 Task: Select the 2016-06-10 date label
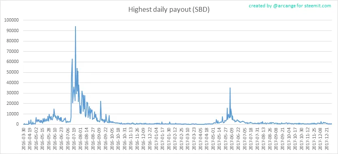55,139
